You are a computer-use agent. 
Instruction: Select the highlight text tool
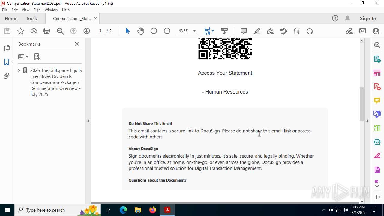(257, 31)
